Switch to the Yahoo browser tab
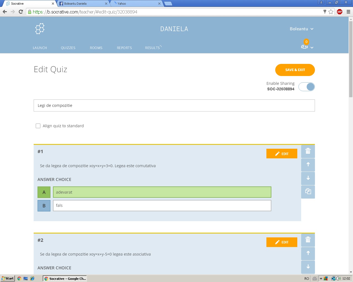Image resolution: width=353 pixels, height=282 pixels. click(x=136, y=4)
